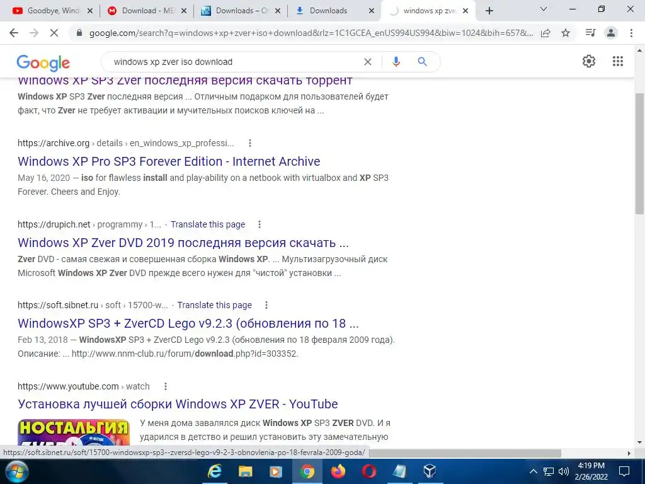Close the Downloads – Opera tab

point(278,11)
